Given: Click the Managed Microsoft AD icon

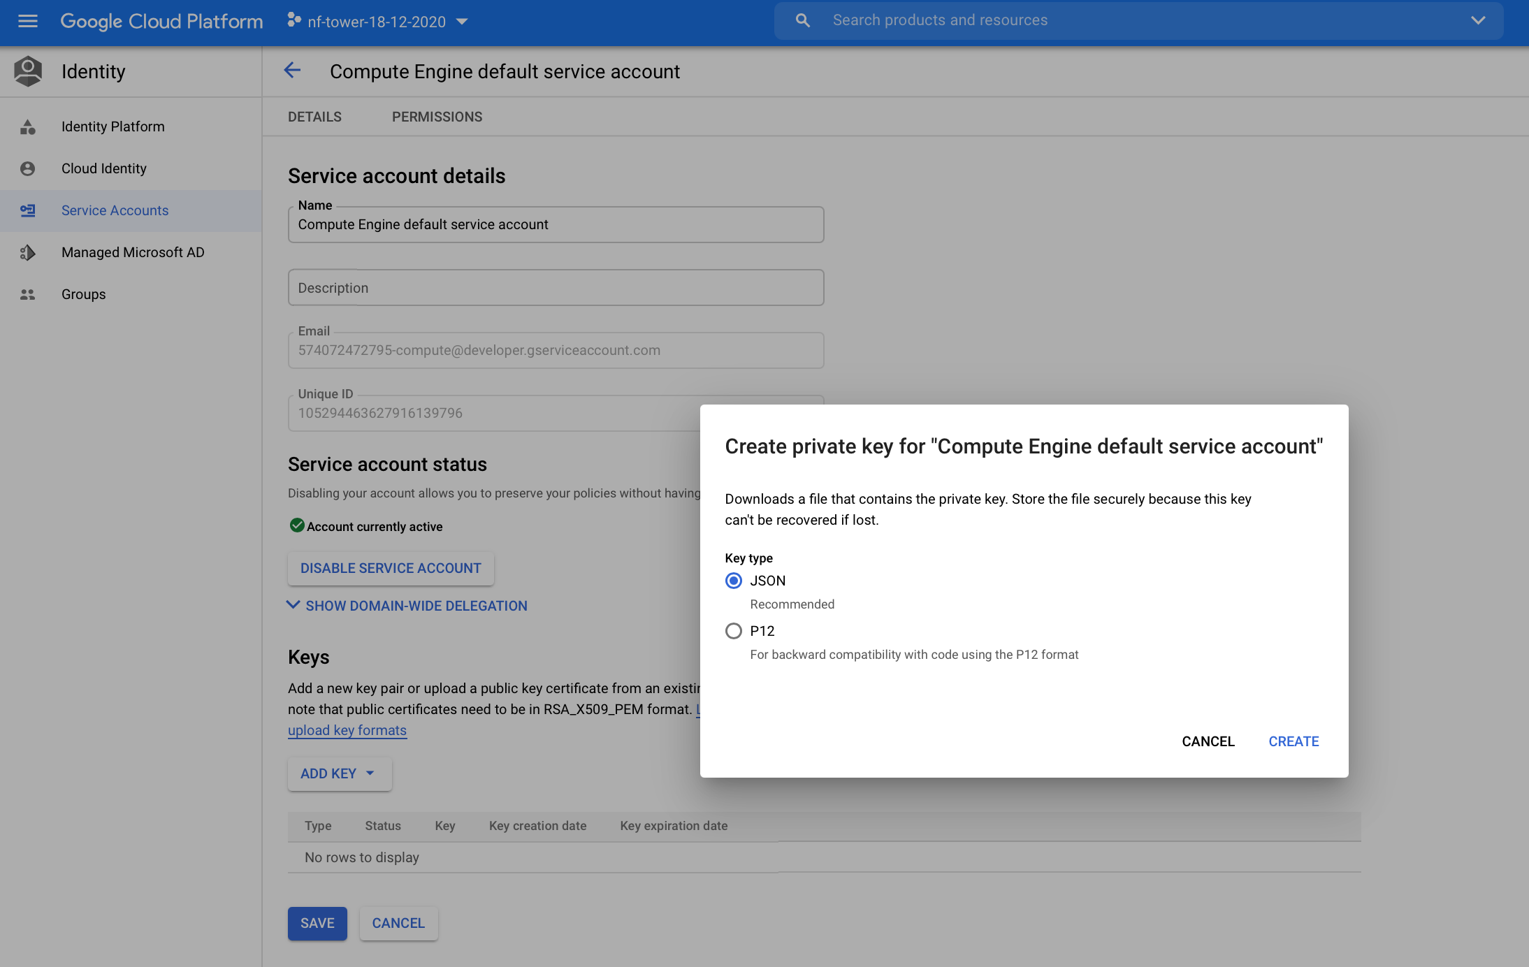Looking at the screenshot, I should pos(28,252).
